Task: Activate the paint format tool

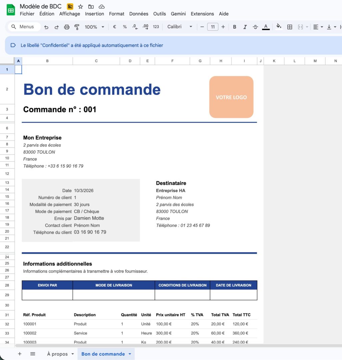Action: 77,27
